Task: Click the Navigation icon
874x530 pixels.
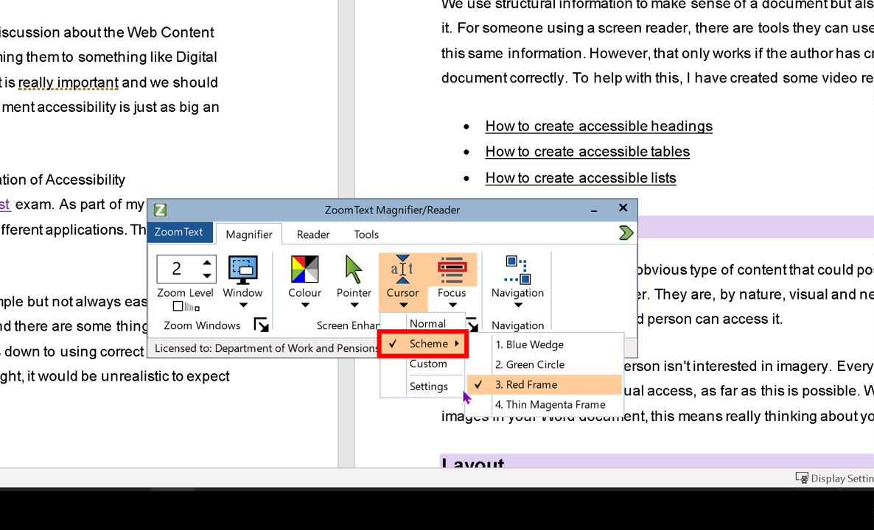Action: [518, 270]
